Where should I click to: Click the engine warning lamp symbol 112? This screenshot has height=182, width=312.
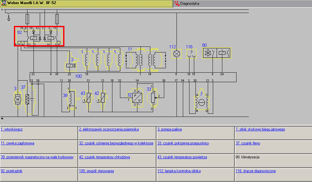[177, 54]
